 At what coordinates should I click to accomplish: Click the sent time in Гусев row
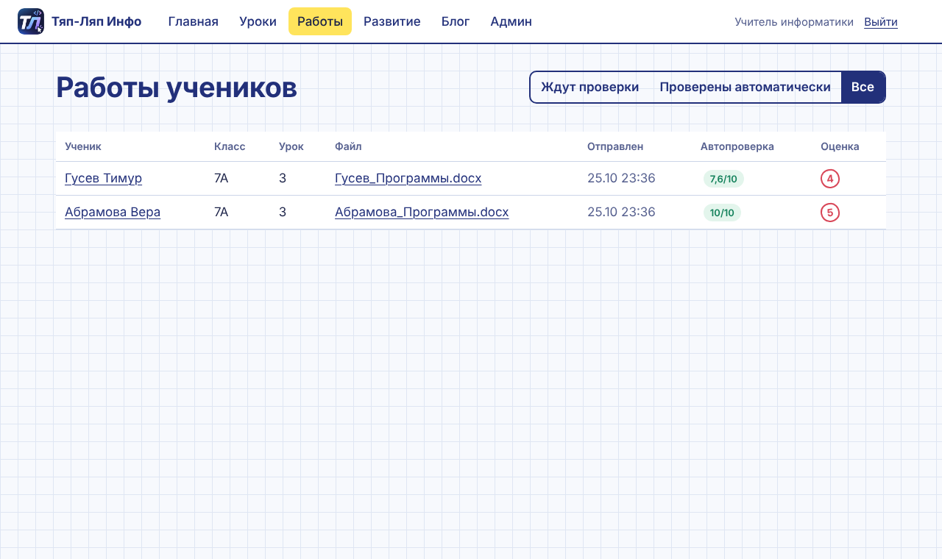[621, 178]
